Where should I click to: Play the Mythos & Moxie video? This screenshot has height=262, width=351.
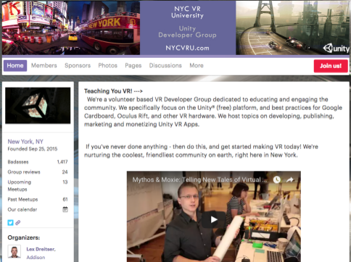[x=214, y=219]
